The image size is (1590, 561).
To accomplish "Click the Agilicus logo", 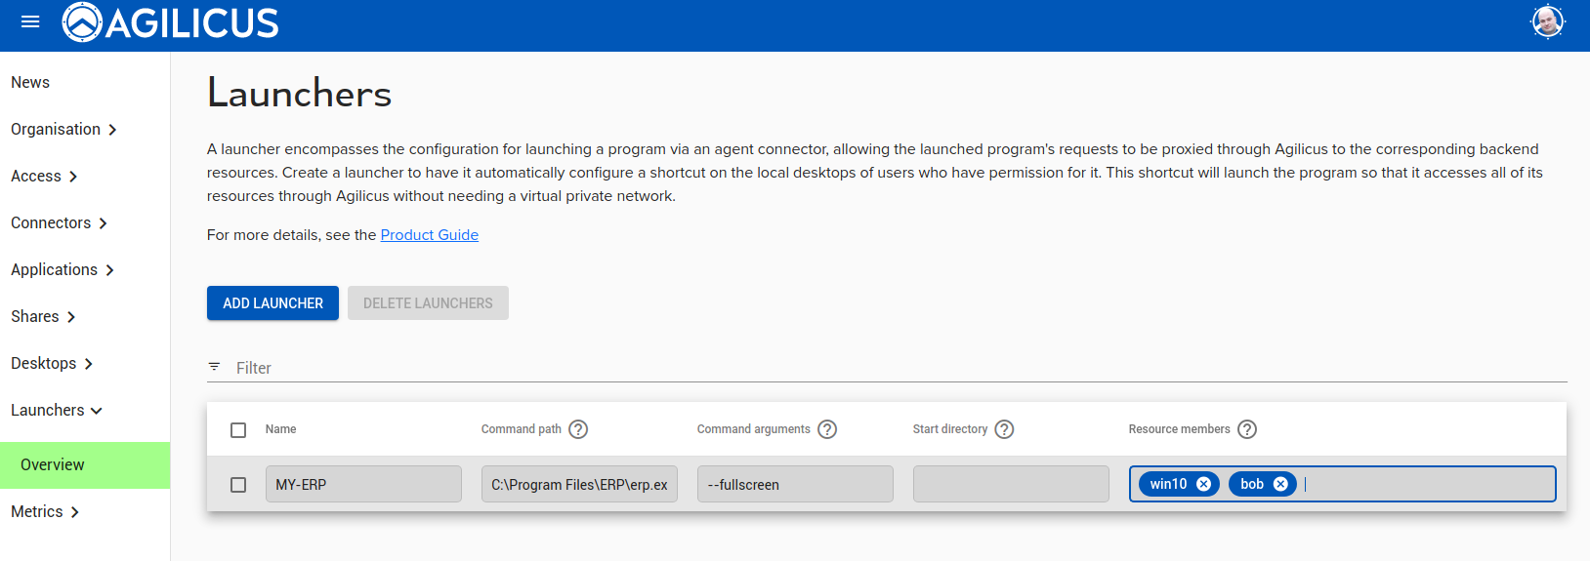I will click(x=171, y=22).
